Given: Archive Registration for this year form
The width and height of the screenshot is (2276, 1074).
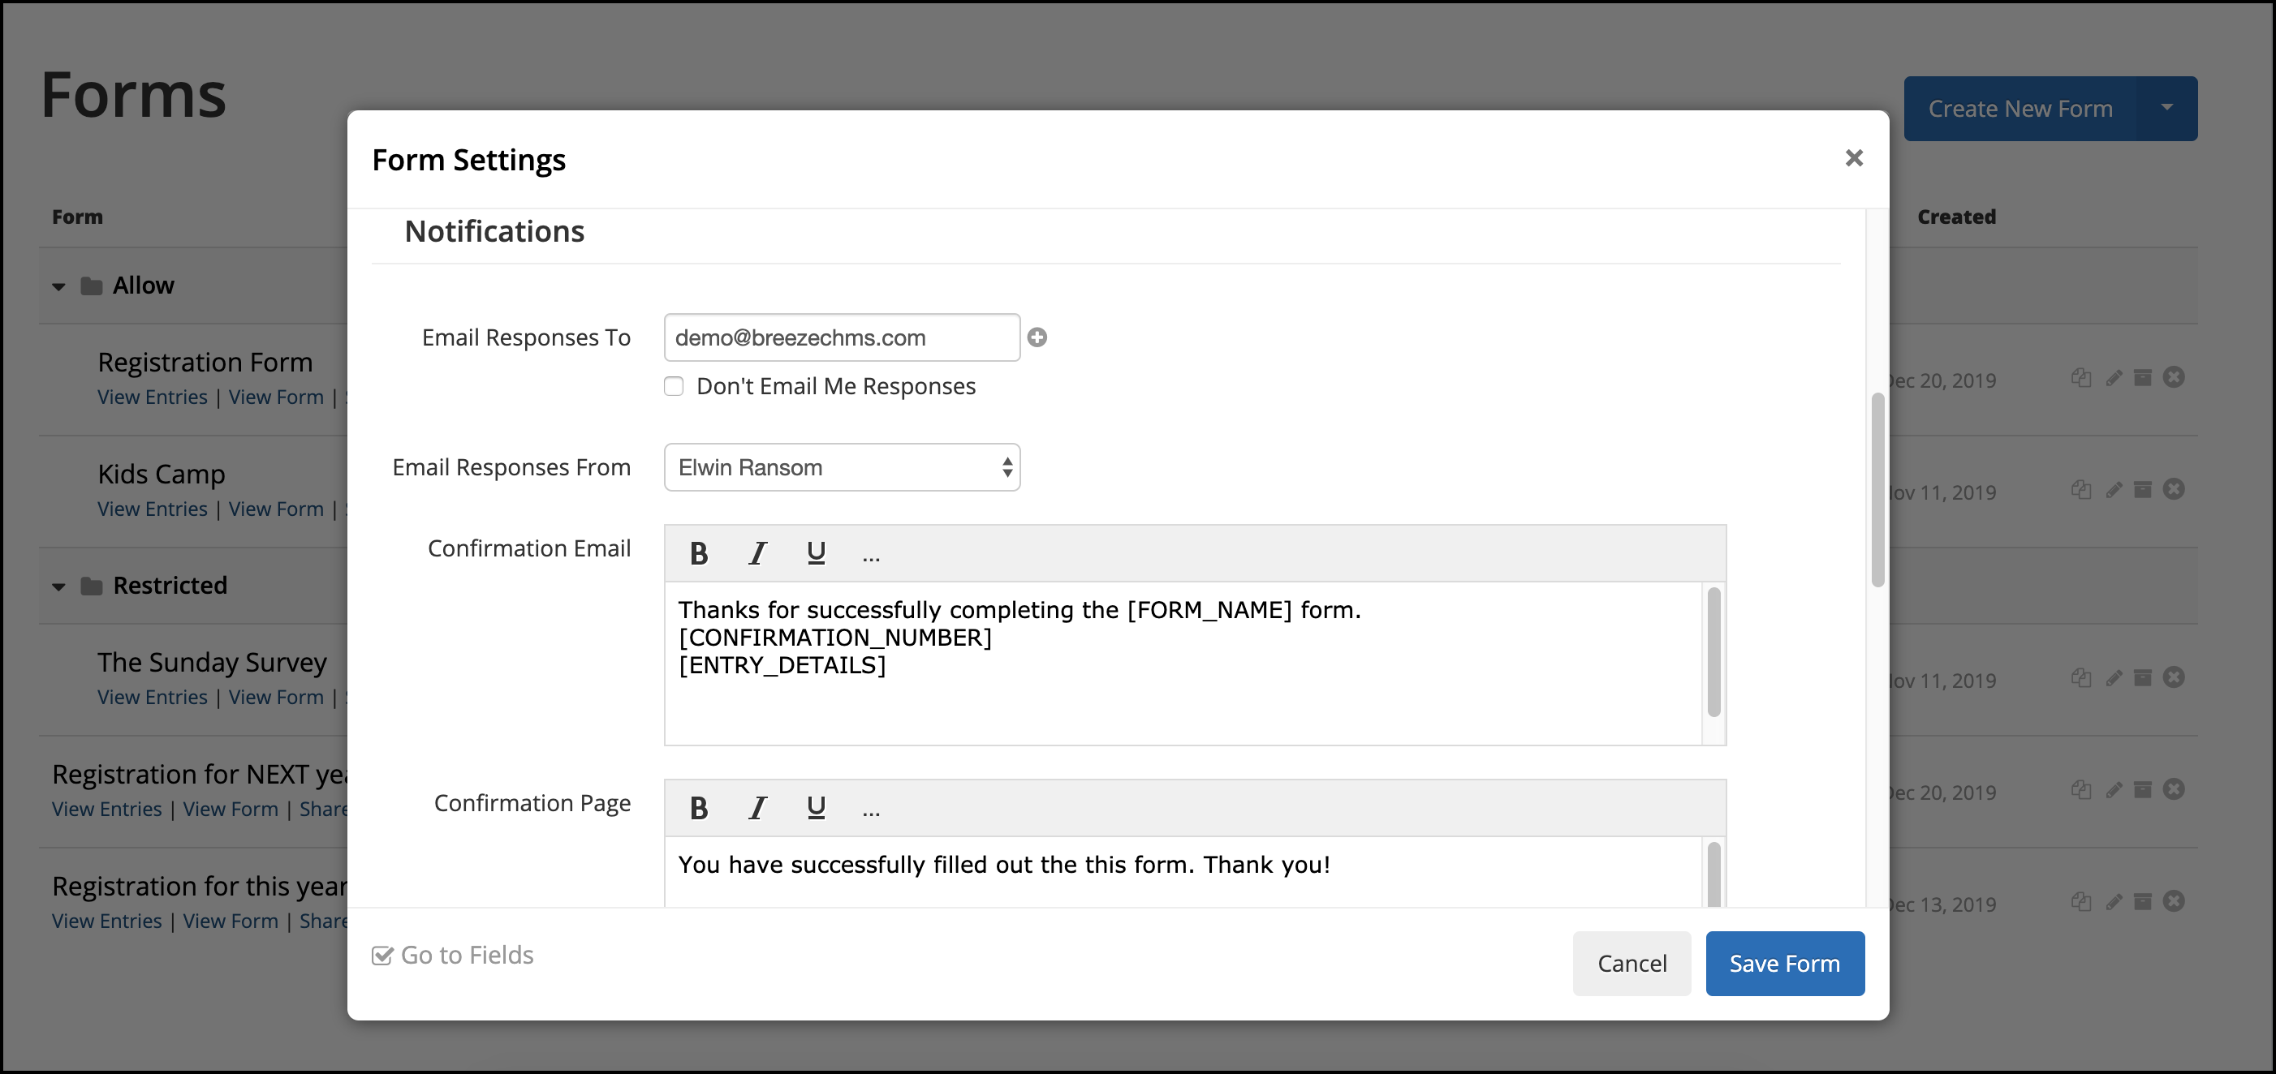Looking at the screenshot, I should tap(2143, 902).
